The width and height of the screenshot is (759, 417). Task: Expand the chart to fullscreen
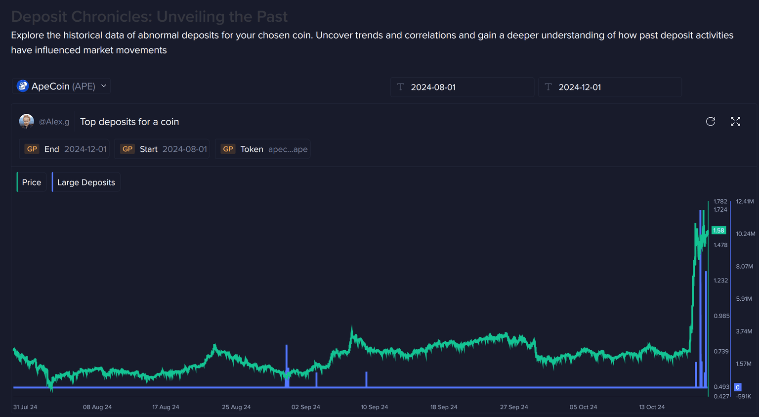[x=735, y=122]
